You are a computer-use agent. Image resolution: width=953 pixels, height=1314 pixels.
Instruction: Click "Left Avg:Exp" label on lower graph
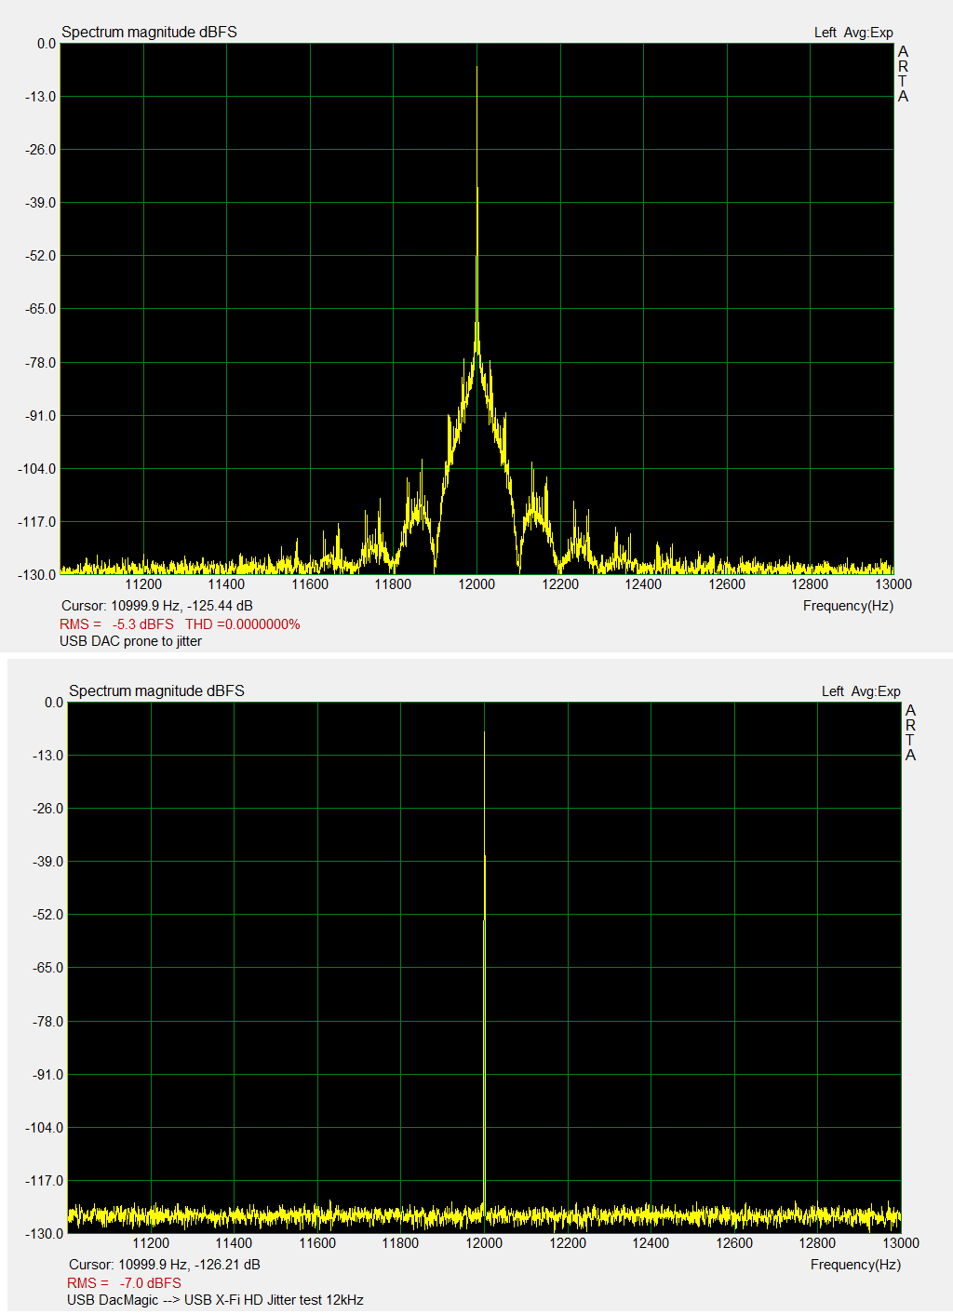(861, 691)
